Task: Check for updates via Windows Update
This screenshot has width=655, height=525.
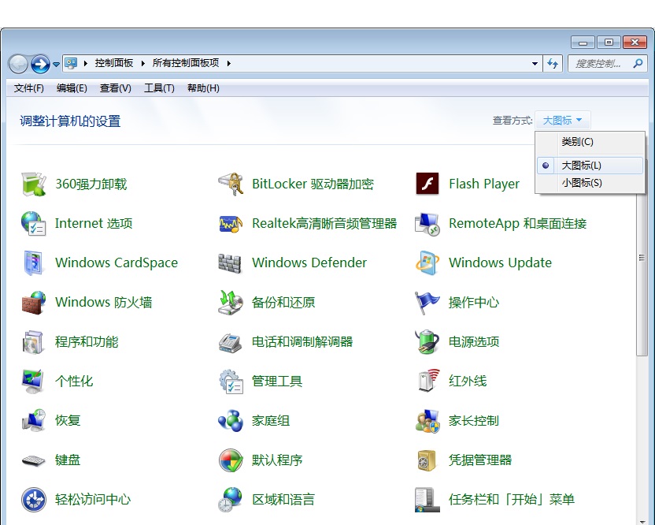Action: (501, 262)
